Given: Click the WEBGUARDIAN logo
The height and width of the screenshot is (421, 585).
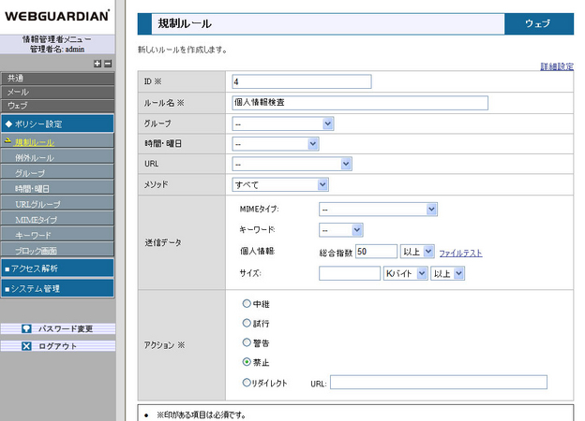Looking at the screenshot, I should coord(57,16).
